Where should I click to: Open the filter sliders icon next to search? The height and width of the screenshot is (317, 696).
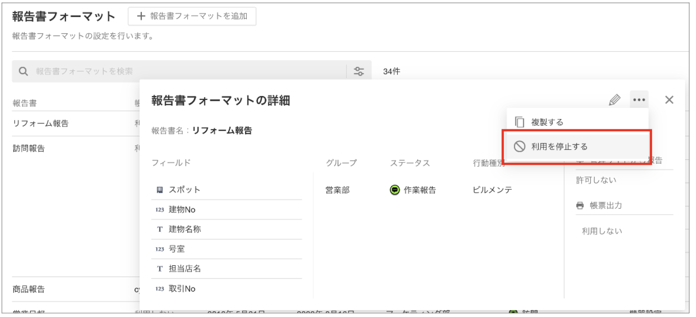(359, 71)
